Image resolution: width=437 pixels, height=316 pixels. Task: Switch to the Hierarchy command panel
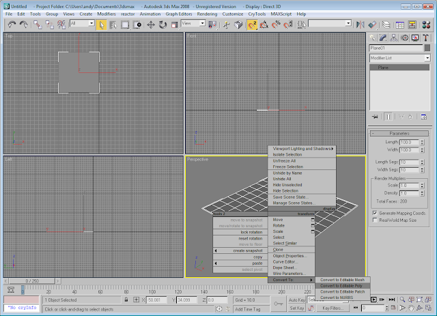tap(393, 38)
